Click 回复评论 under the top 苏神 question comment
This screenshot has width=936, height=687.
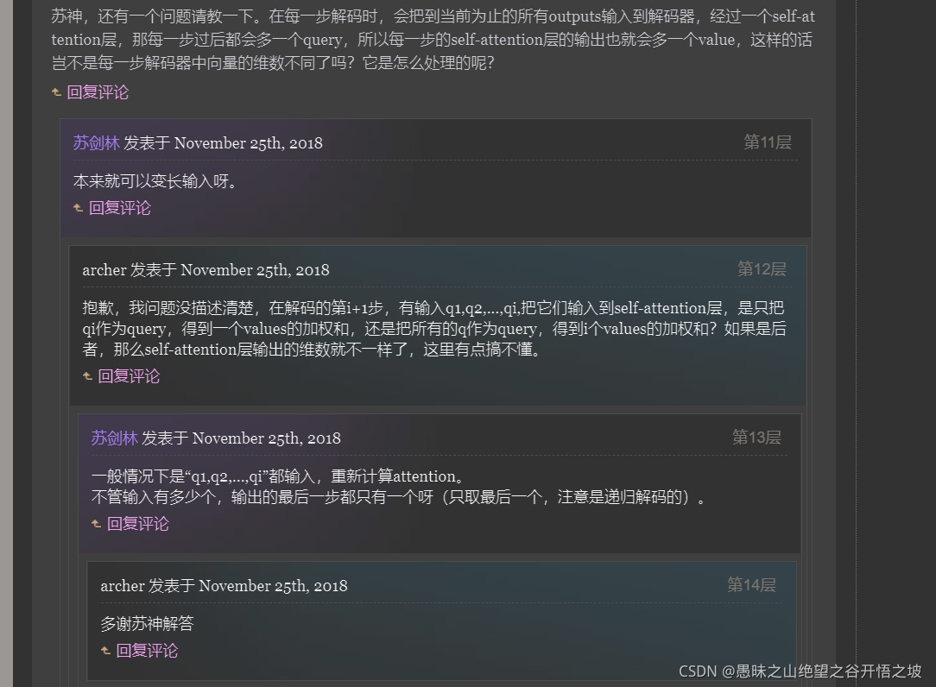pos(98,92)
